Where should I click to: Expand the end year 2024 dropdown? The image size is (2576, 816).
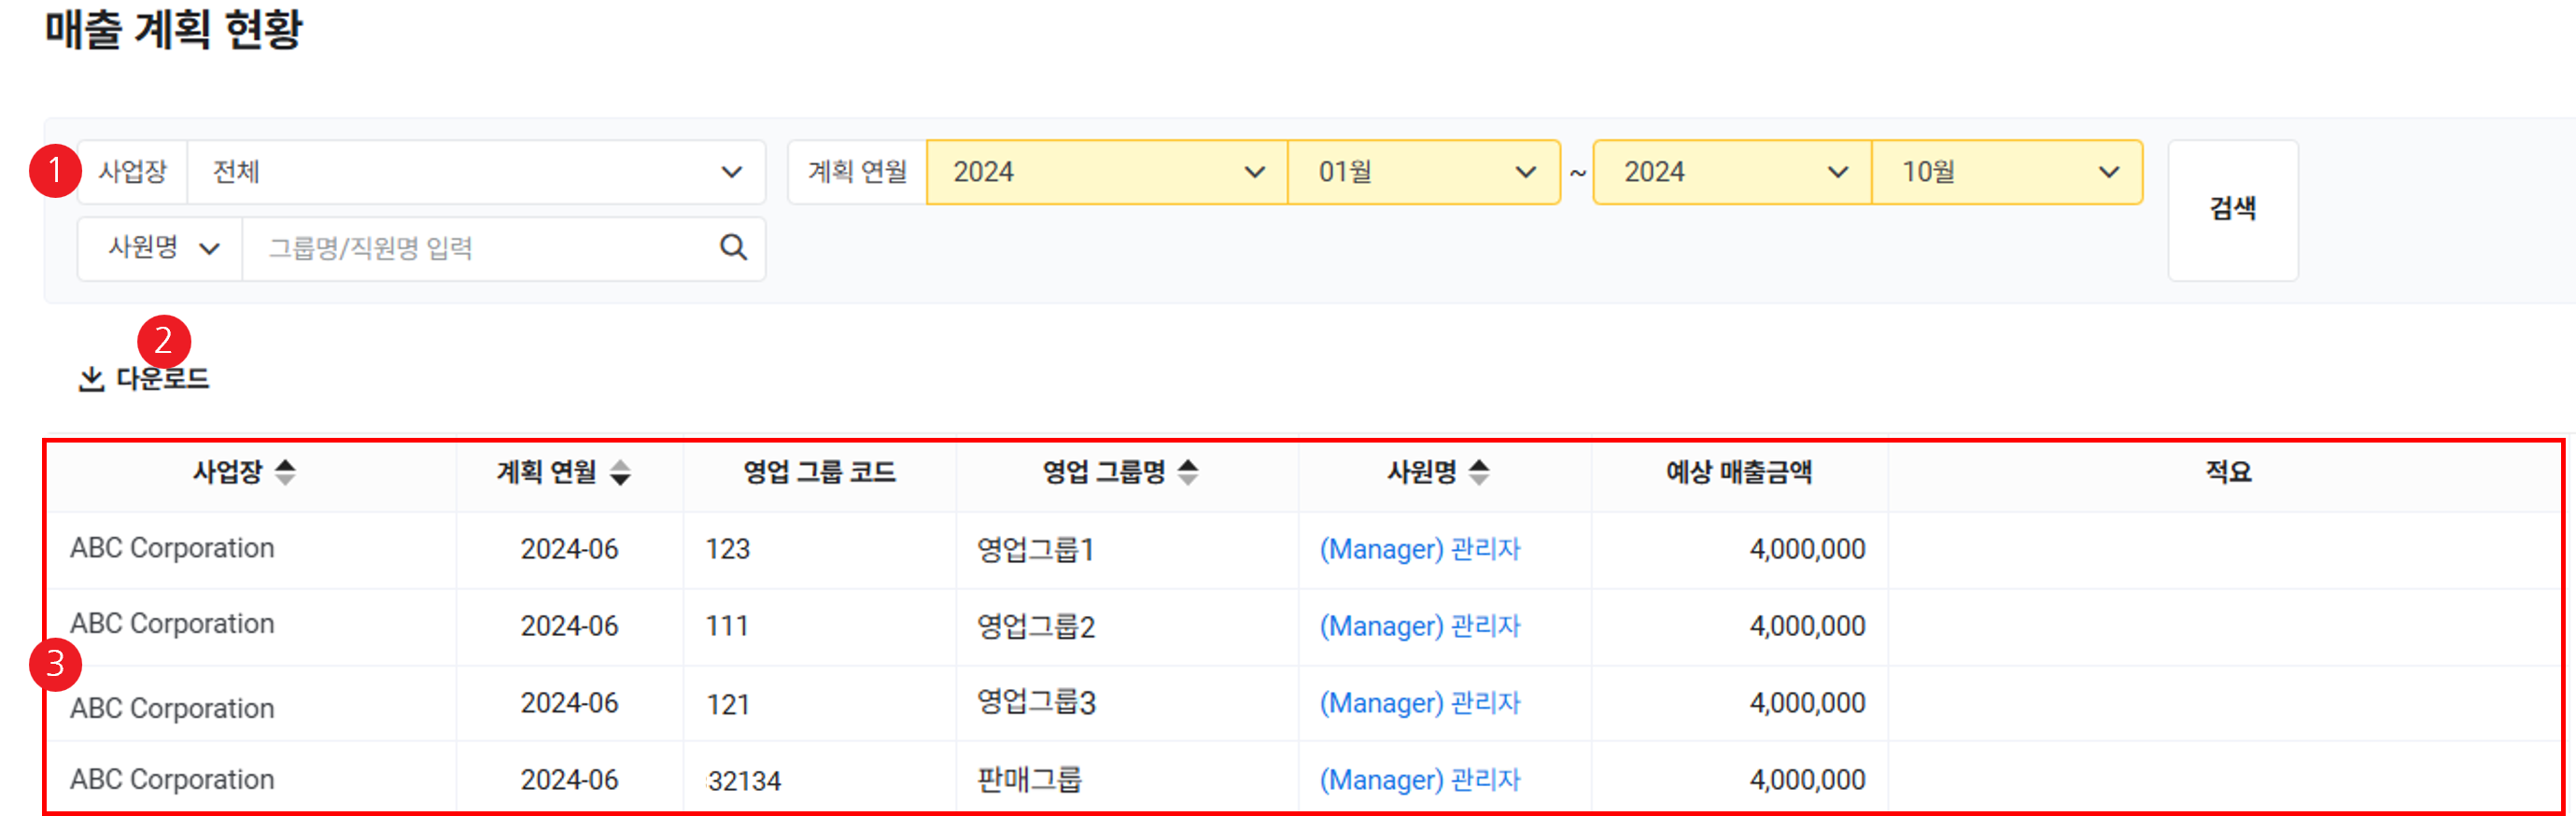pos(1732,172)
